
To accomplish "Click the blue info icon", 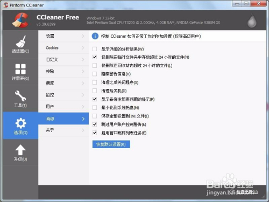I will (95, 36).
